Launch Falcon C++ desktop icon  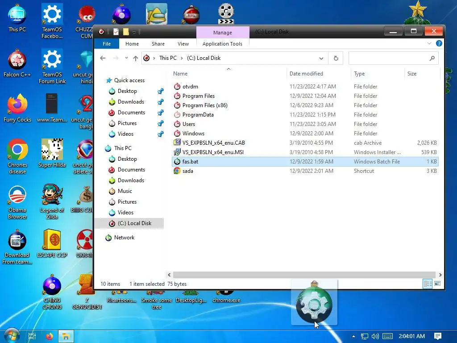pos(17,63)
